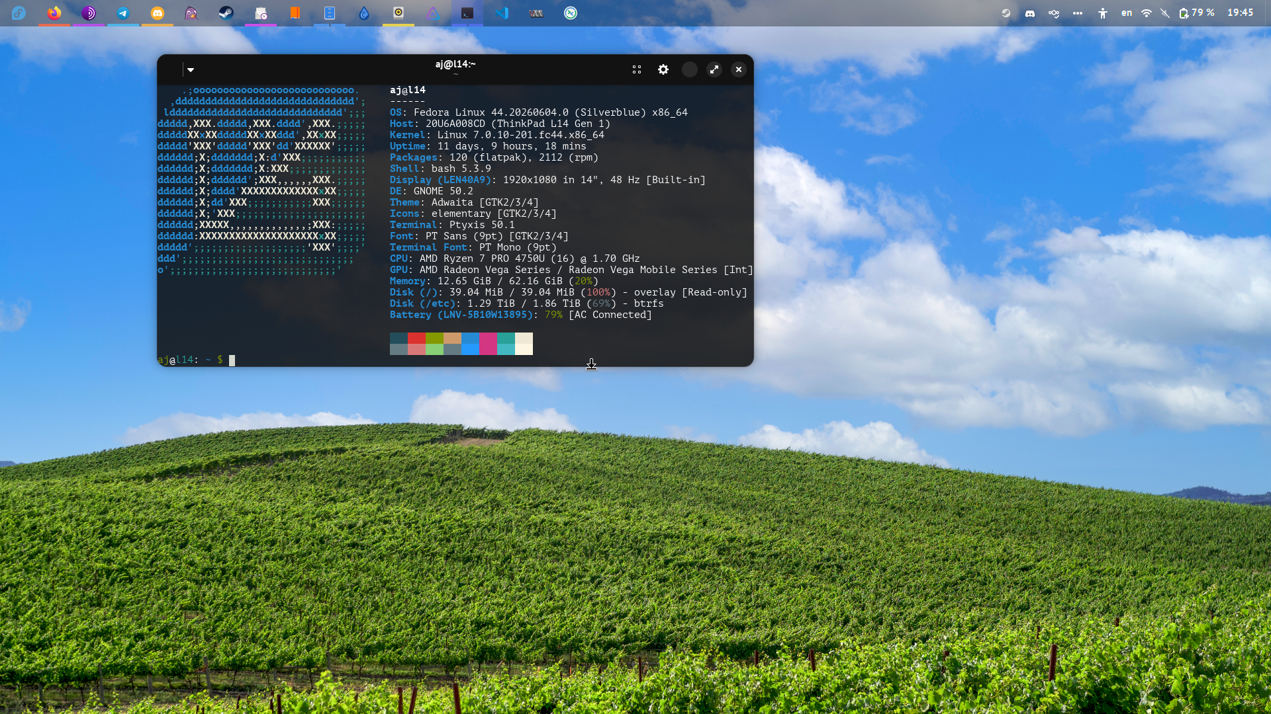Image resolution: width=1271 pixels, height=714 pixels.
Task: Click the 'Terminal Font: PT Mono (9pt)' line
Action: tap(473, 247)
